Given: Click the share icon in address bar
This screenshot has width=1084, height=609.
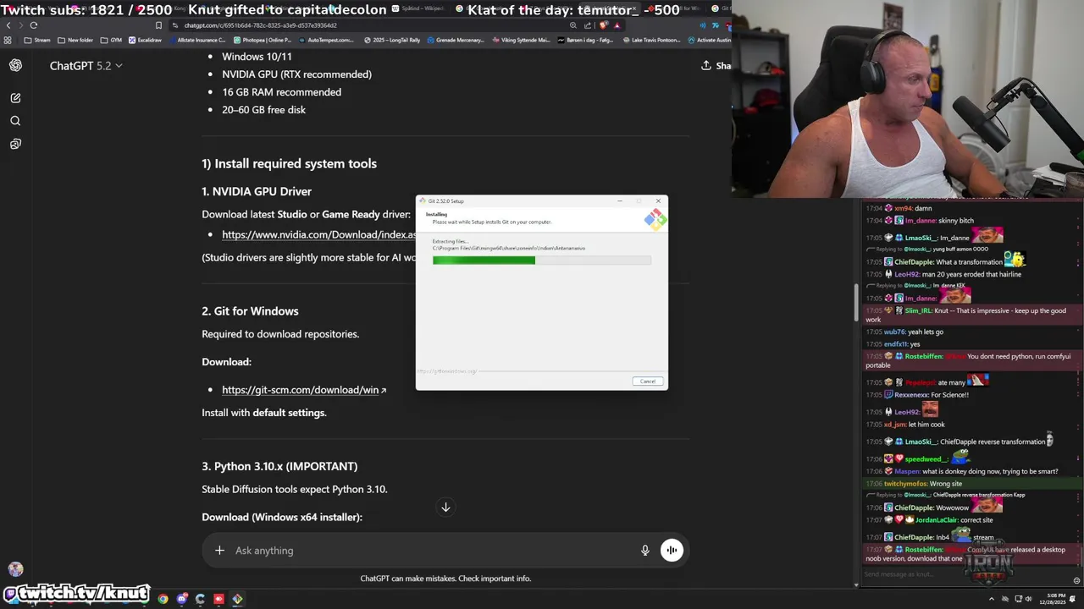Looking at the screenshot, I should coord(587,25).
